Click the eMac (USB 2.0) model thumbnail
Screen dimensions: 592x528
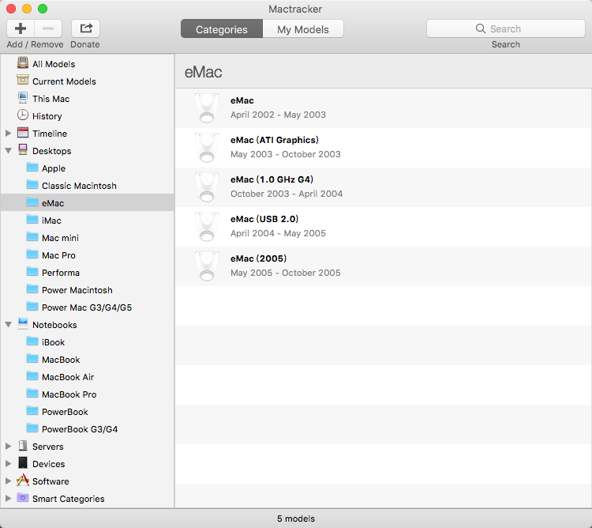tap(207, 227)
